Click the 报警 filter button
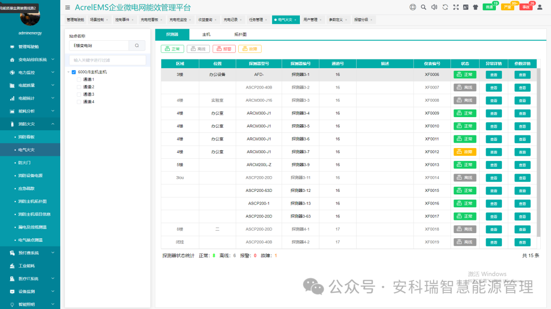 [x=224, y=48]
